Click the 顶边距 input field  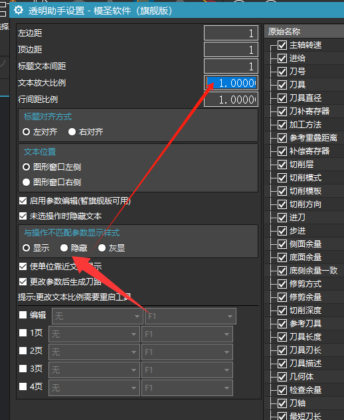coord(231,50)
